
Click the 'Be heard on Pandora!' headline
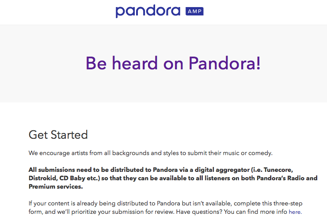(x=173, y=63)
